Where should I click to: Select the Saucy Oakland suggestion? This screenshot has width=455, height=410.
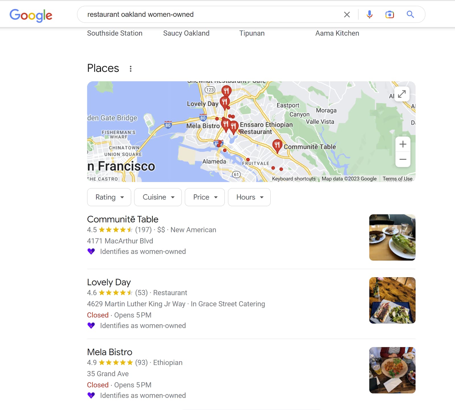tap(186, 33)
